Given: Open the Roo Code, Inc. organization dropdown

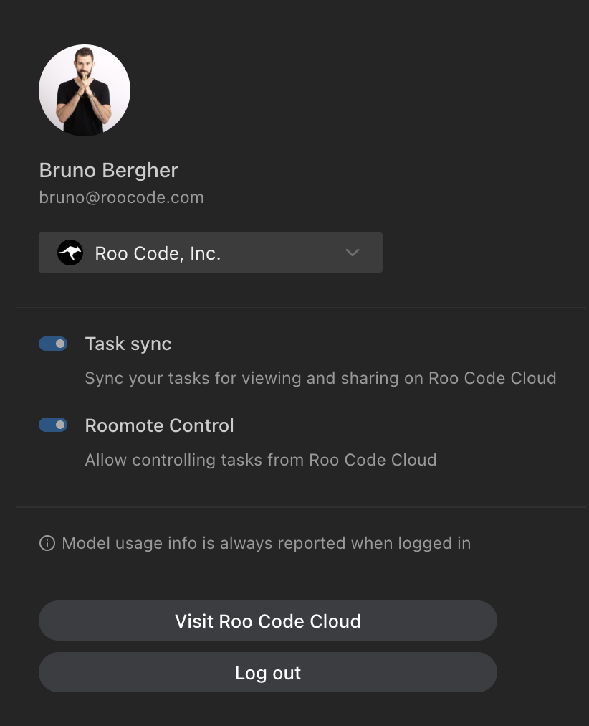Looking at the screenshot, I should 210,253.
